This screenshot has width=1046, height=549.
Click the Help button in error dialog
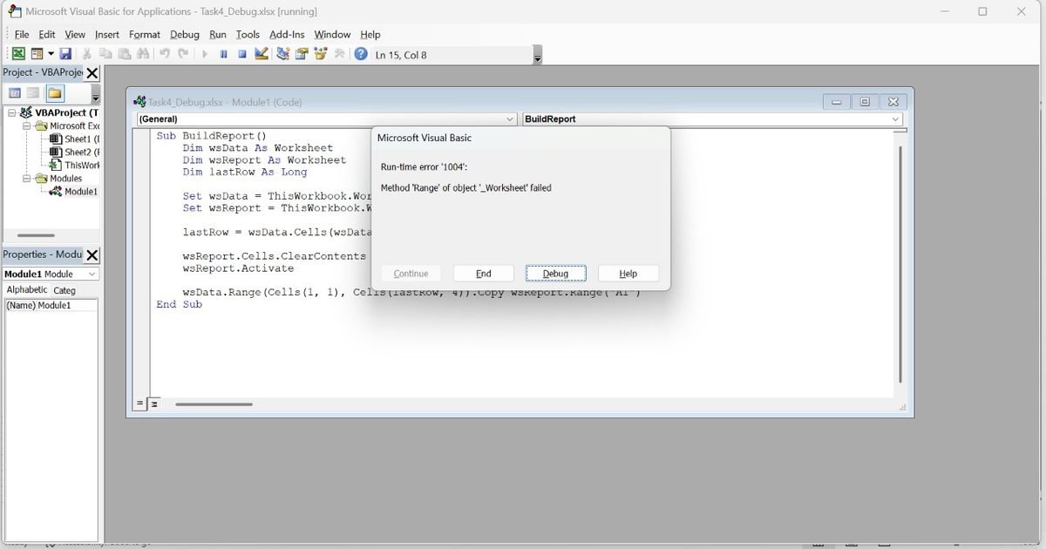(x=628, y=274)
